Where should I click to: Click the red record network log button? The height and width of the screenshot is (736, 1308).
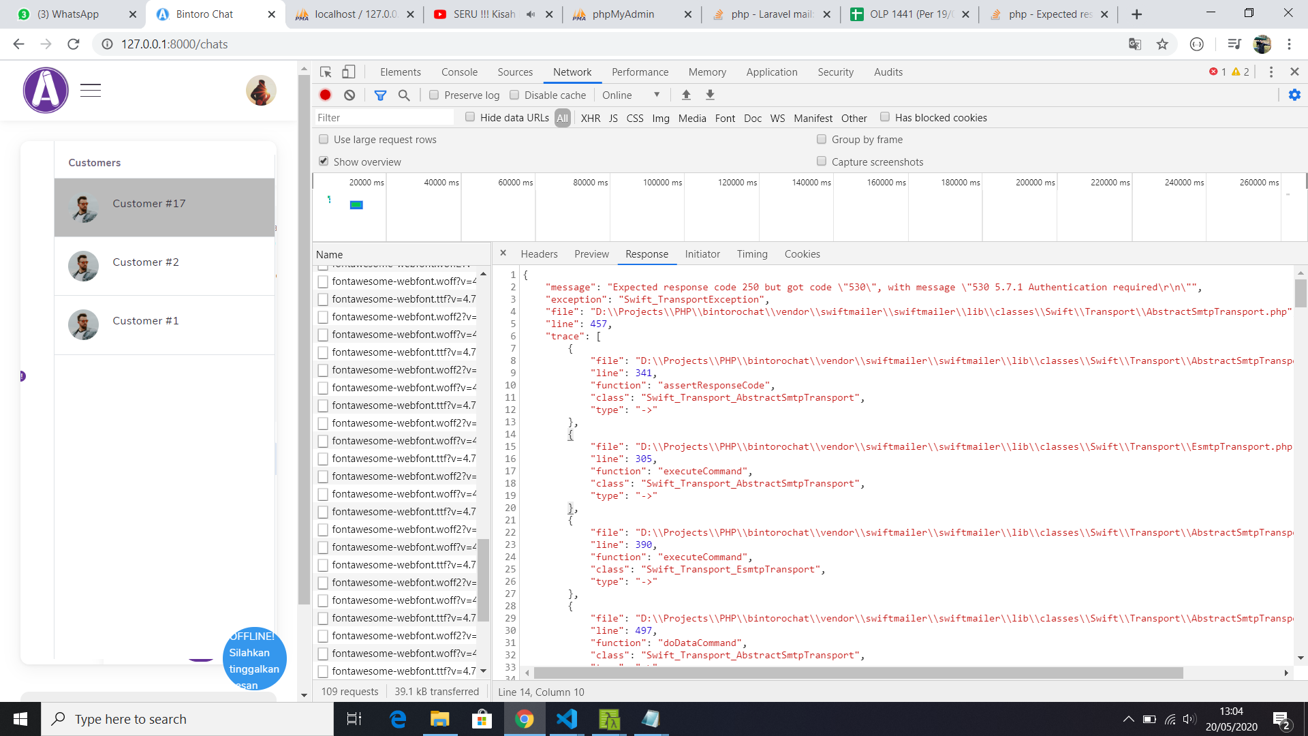coord(326,95)
